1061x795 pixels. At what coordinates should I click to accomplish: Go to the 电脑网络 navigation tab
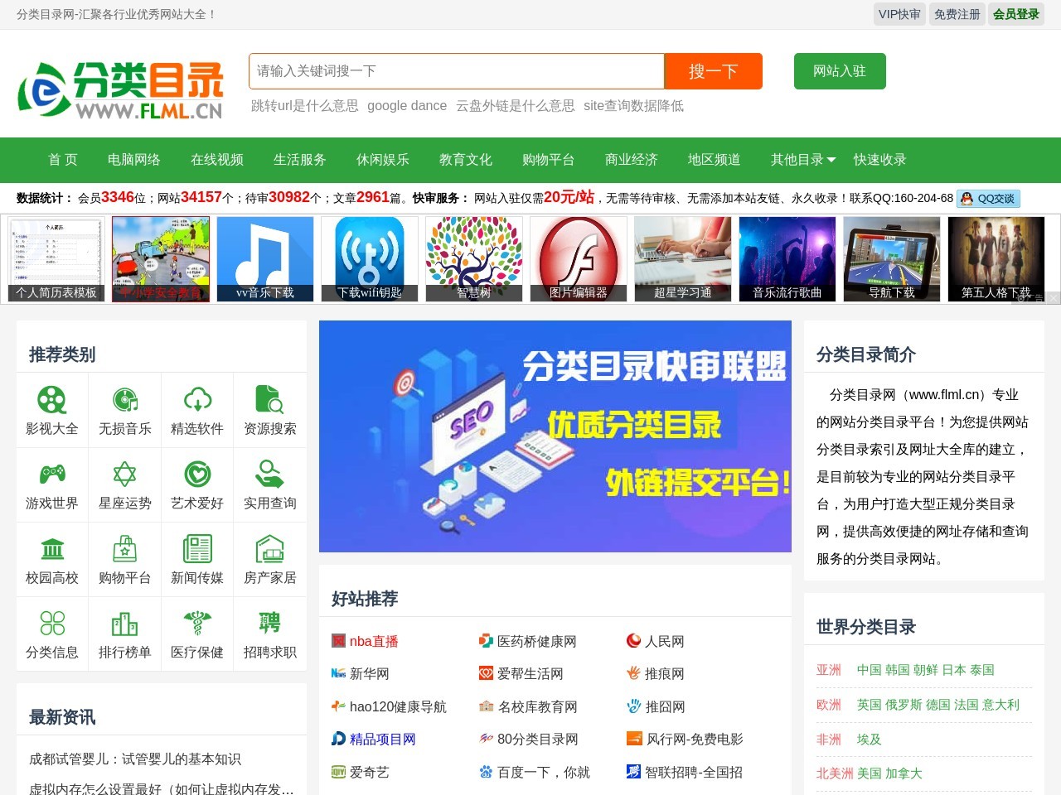134,160
